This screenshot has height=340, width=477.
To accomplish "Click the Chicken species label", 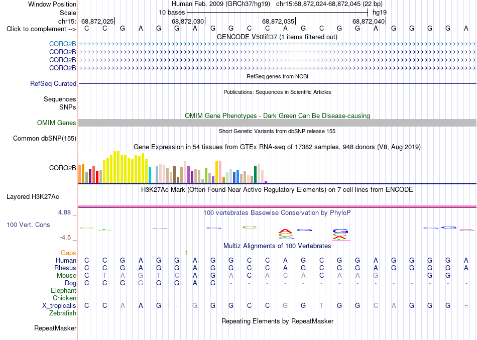I will [x=64, y=298].
